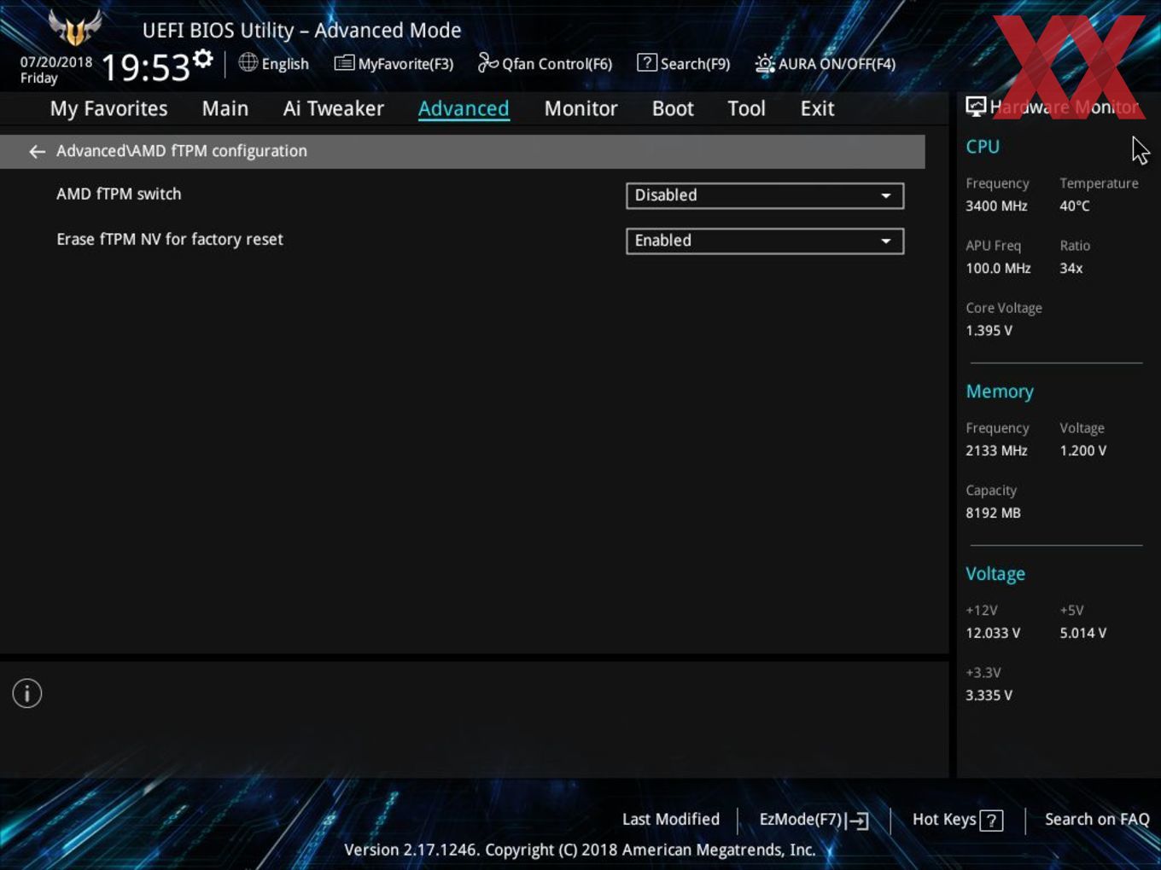This screenshot has height=870, width=1161.
Task: Click +3.3V reading 3.335 V
Action: pyautogui.click(x=989, y=696)
